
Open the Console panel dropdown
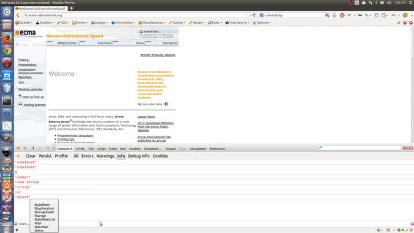pos(65,149)
